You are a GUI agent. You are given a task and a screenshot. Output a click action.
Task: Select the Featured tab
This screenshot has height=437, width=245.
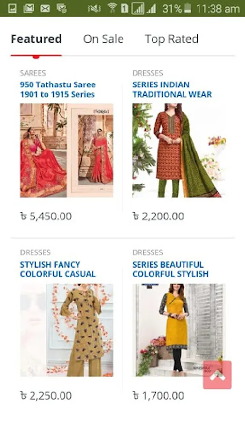[x=36, y=39]
